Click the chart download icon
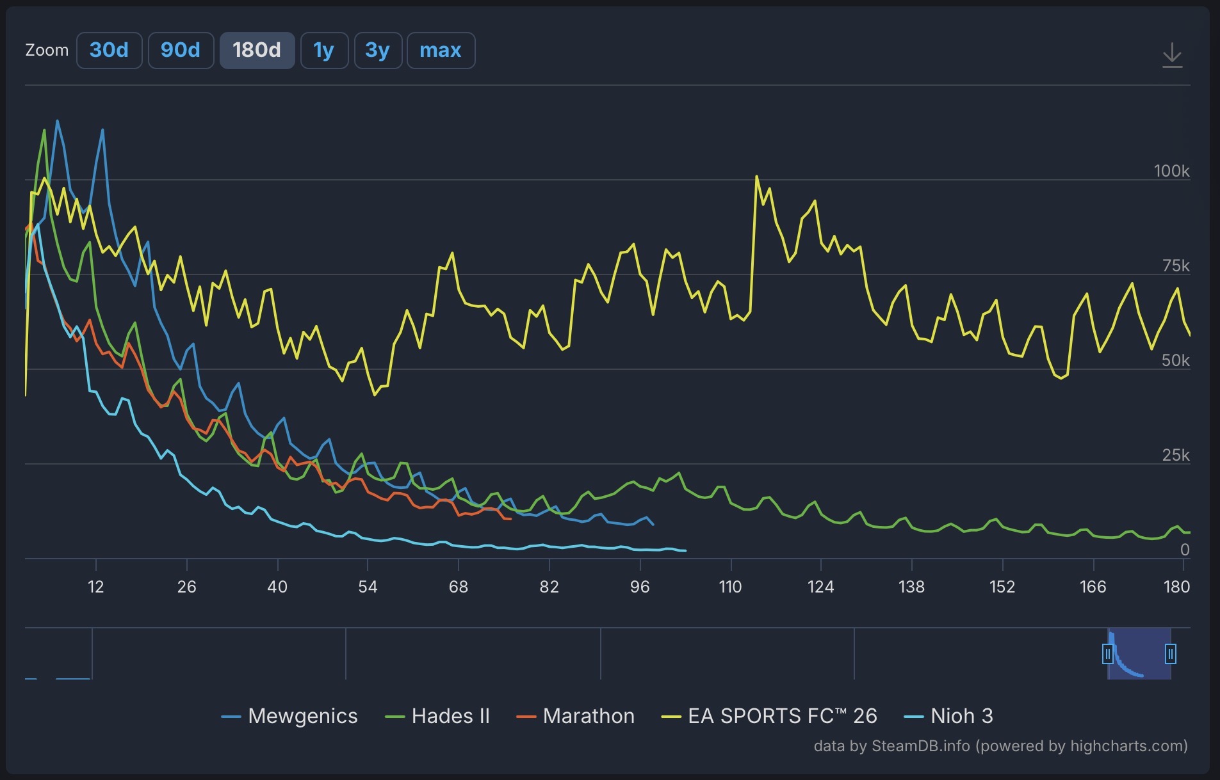 pyautogui.click(x=1172, y=56)
